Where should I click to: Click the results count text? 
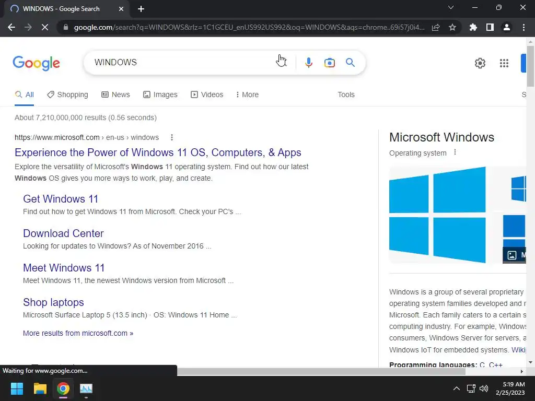click(x=86, y=117)
